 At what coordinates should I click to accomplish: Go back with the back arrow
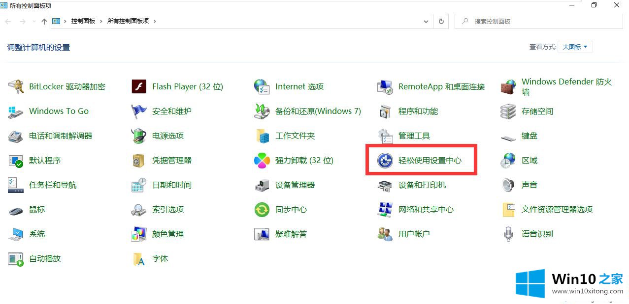click(x=8, y=22)
